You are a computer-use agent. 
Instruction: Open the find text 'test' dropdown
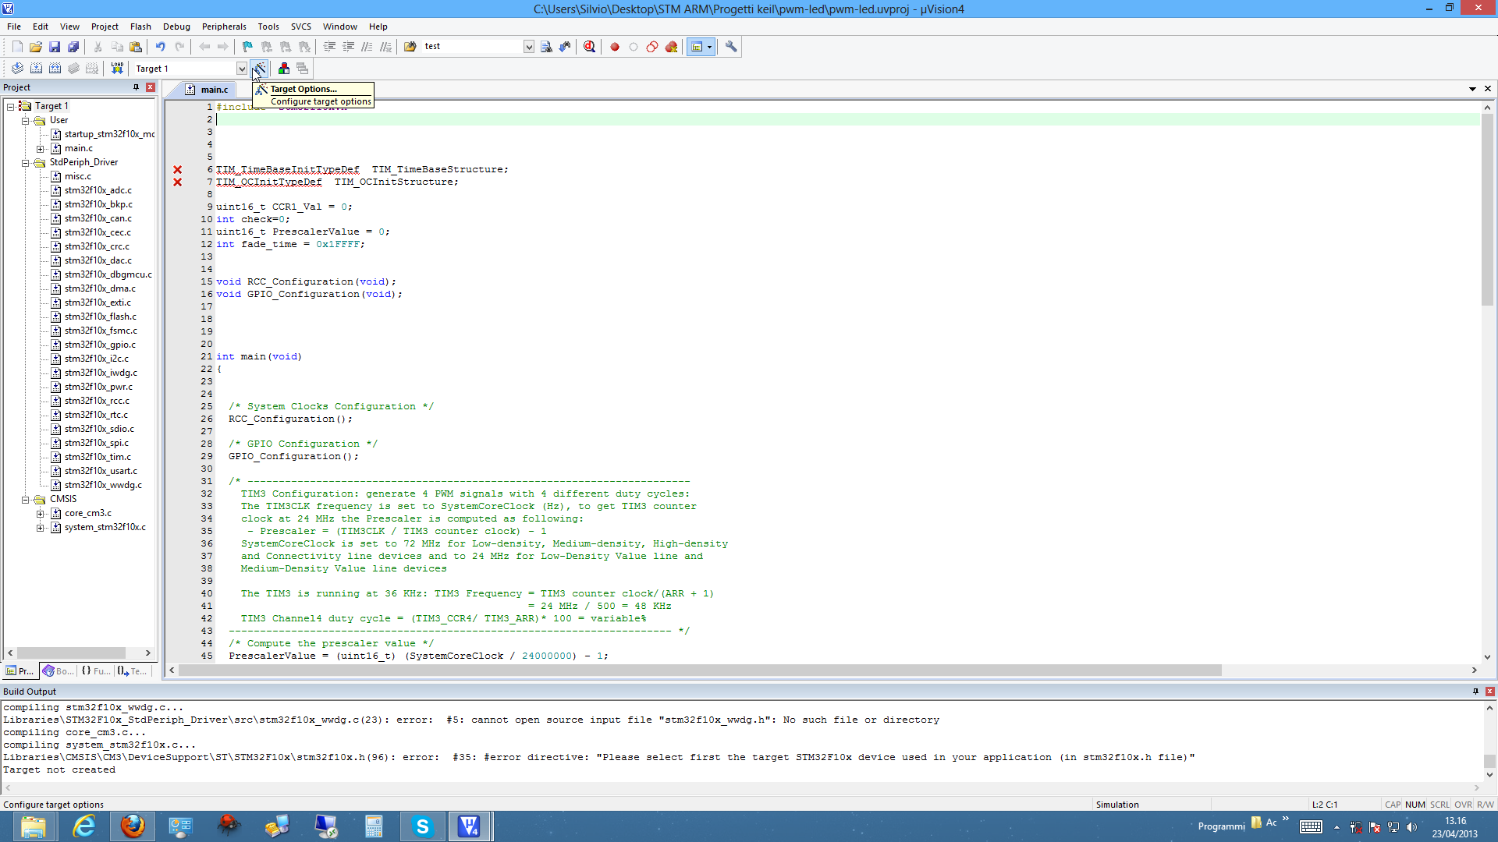coord(528,47)
